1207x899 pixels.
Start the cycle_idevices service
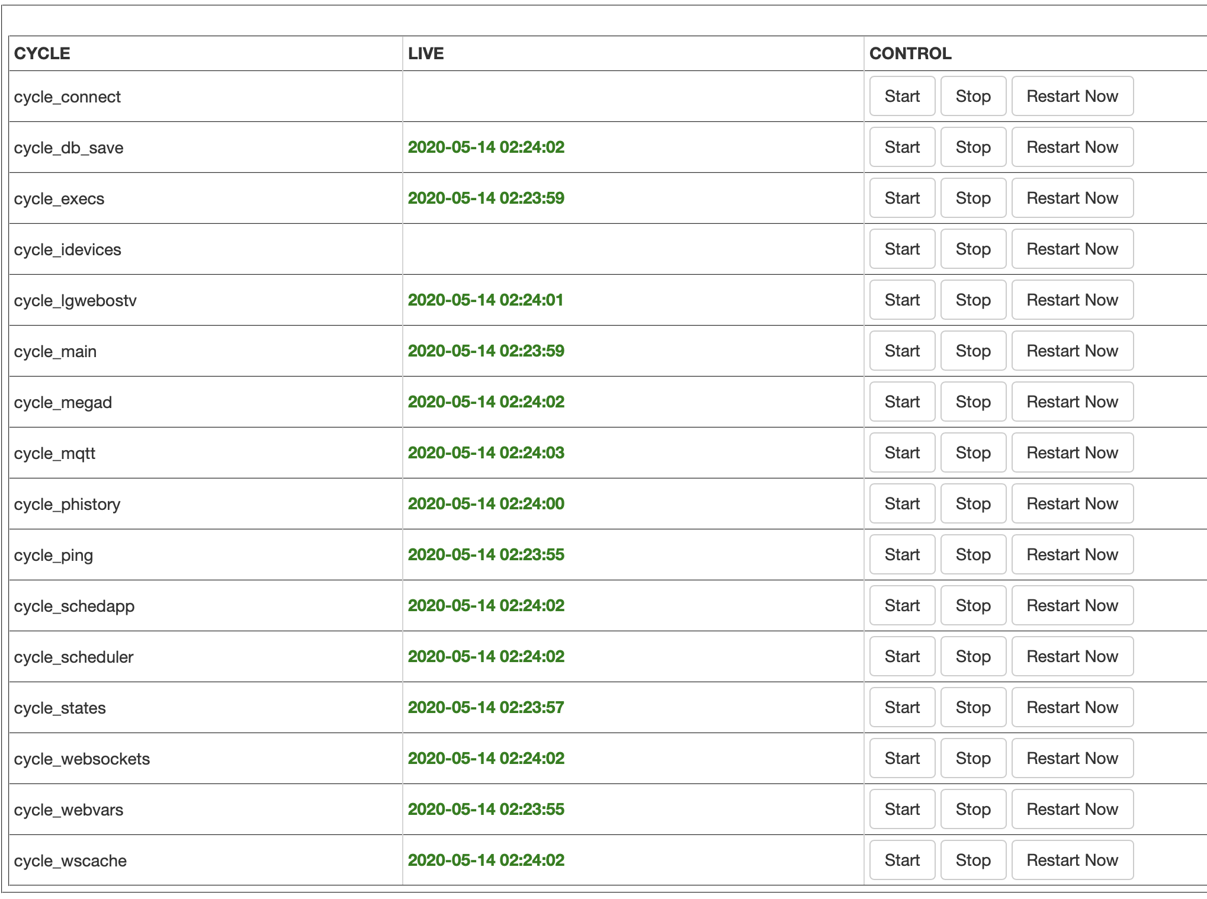pyautogui.click(x=901, y=249)
